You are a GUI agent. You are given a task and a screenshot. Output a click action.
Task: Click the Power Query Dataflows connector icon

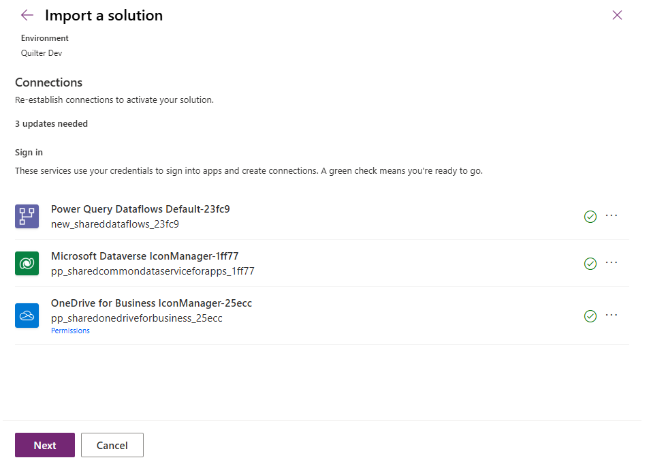27,216
